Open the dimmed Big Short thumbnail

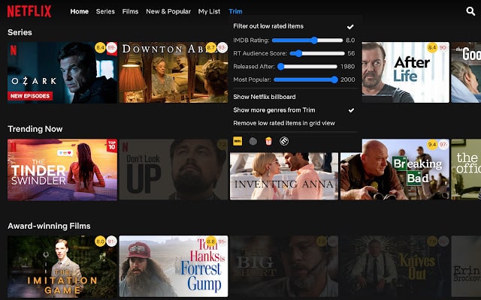(x=284, y=267)
